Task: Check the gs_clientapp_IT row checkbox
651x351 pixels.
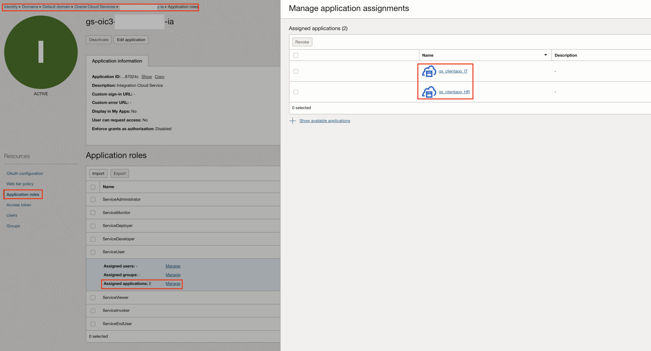Action: [296, 71]
